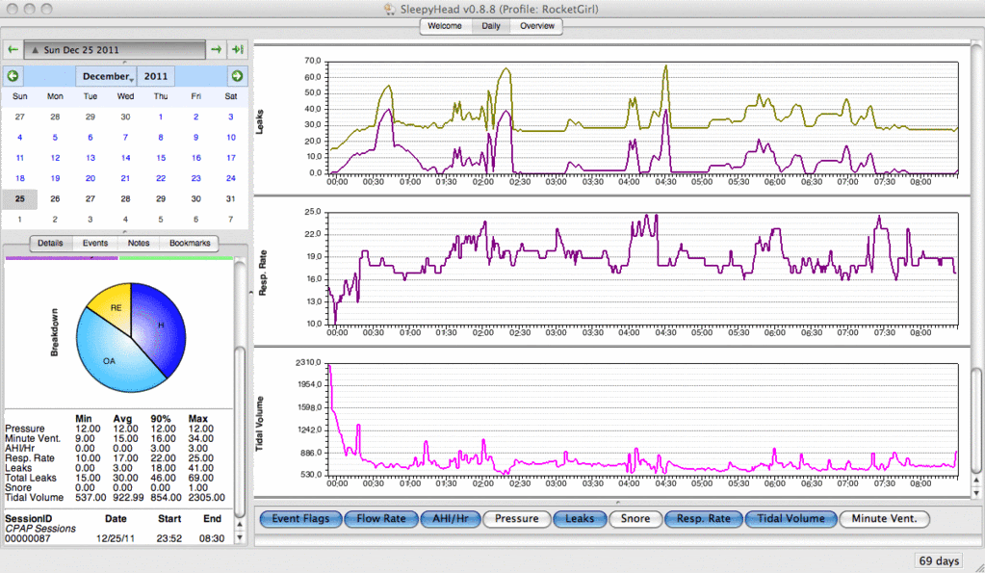Select December 26 in the calendar
985x573 pixels.
pos(55,199)
